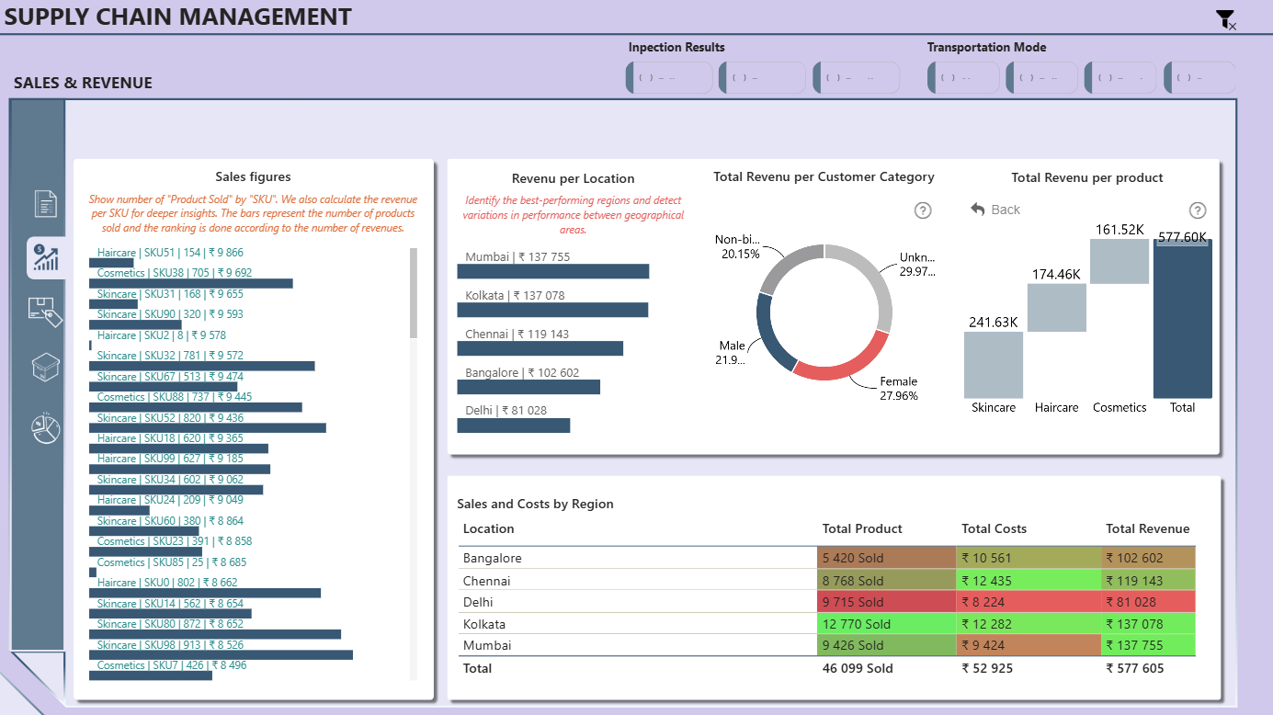Select the Kolkata row in Sales and Costs table
This screenshot has width=1273, height=715.
pos(827,623)
